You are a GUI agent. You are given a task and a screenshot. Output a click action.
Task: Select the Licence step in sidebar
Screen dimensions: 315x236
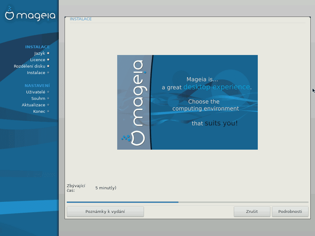pyautogui.click(x=38, y=60)
